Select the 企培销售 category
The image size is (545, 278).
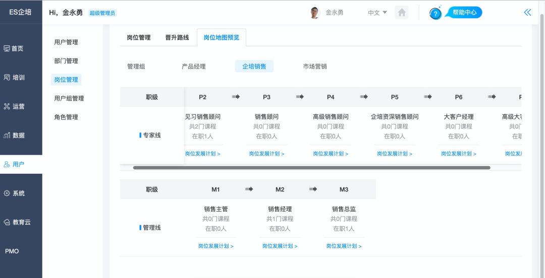254,66
